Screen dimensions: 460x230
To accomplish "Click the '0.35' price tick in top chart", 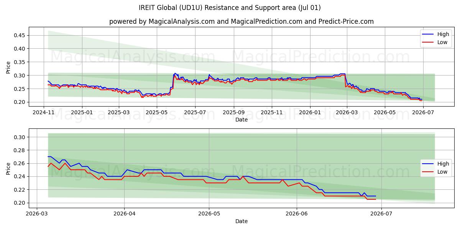I will pyautogui.click(x=20, y=62).
